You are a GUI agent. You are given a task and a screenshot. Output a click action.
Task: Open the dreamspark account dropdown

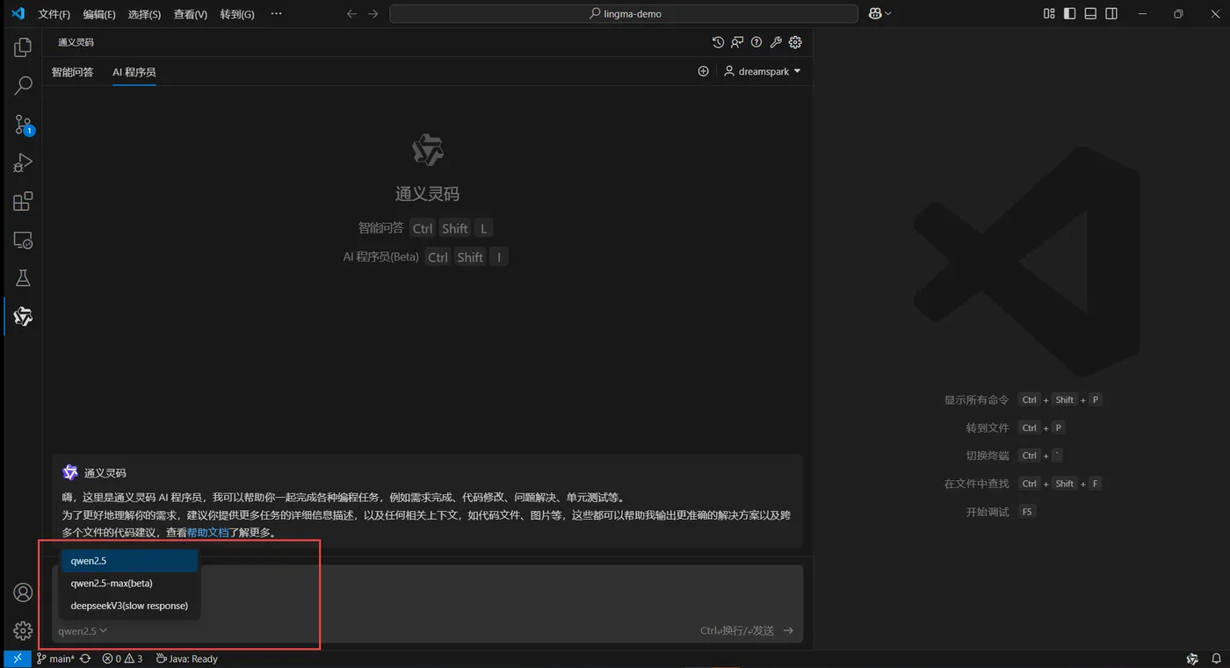763,71
